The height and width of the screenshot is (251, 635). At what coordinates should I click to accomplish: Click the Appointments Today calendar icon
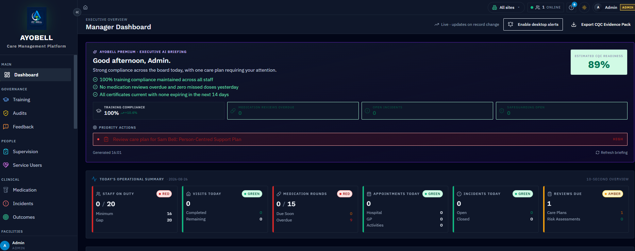click(369, 194)
